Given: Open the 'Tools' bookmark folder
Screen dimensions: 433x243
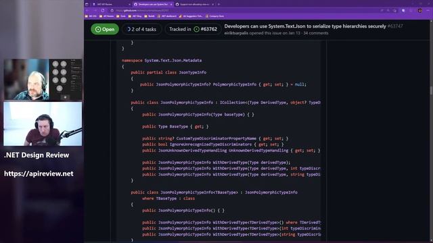Looking at the screenshot, I should (121, 16).
